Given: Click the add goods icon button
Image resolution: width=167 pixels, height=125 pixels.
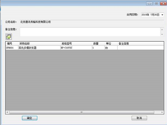Looking at the screenshot, I should (9, 36).
